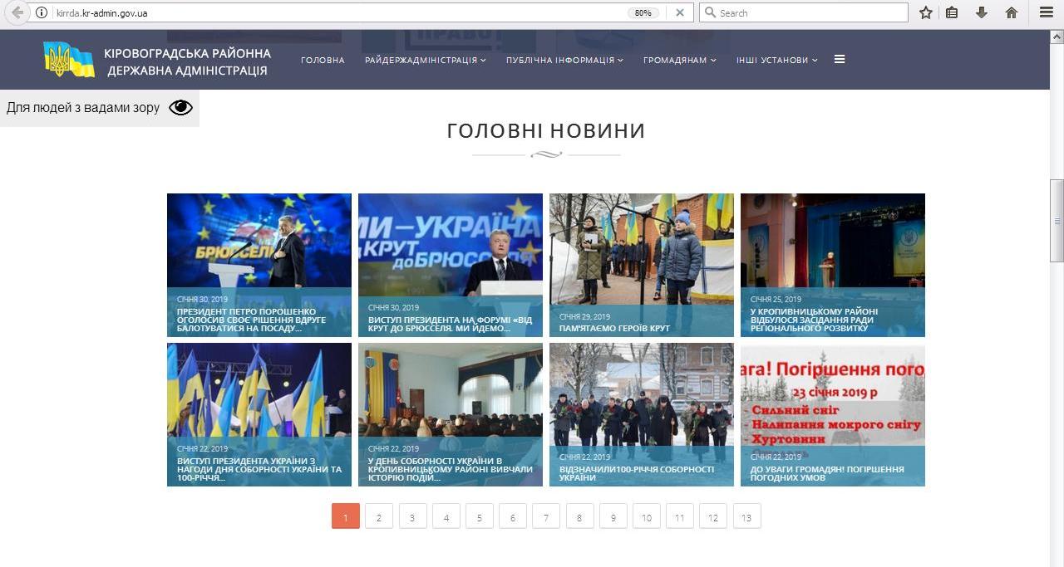Viewport: 1064px width, 567px height.
Task: Open the reading list icon
Action: pos(952,12)
